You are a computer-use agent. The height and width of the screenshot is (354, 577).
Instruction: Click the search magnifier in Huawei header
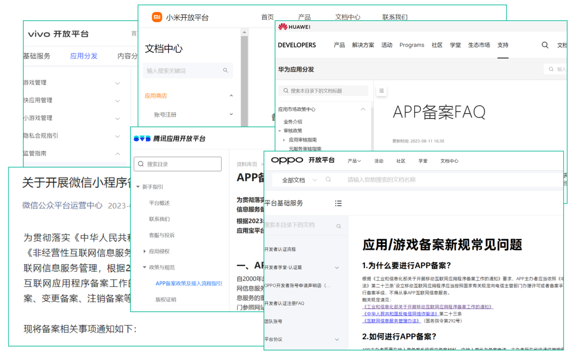point(545,45)
